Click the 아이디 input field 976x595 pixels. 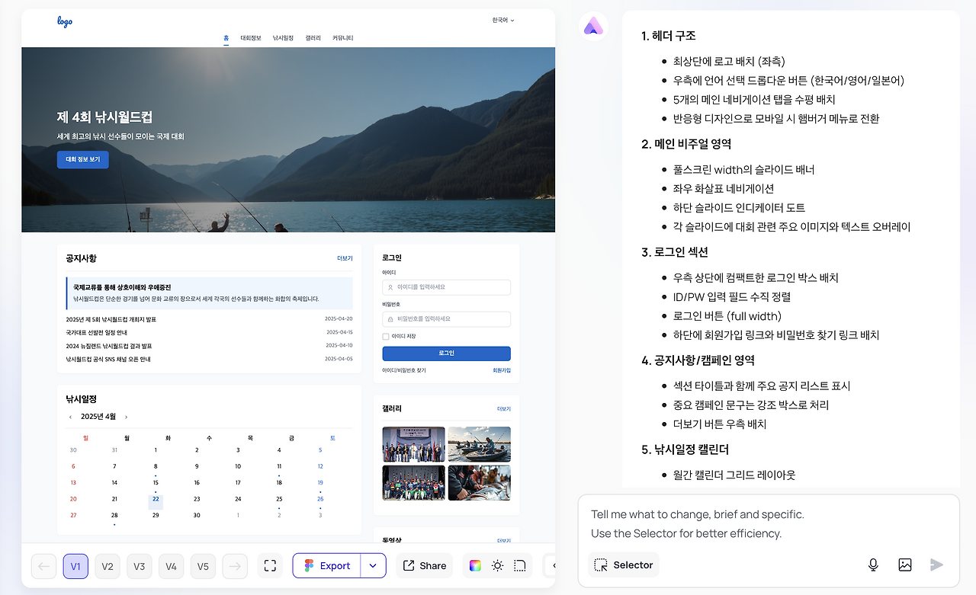click(x=446, y=287)
